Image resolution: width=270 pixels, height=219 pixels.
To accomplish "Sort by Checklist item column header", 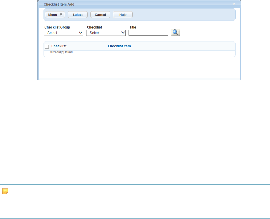I will coord(119,46).
